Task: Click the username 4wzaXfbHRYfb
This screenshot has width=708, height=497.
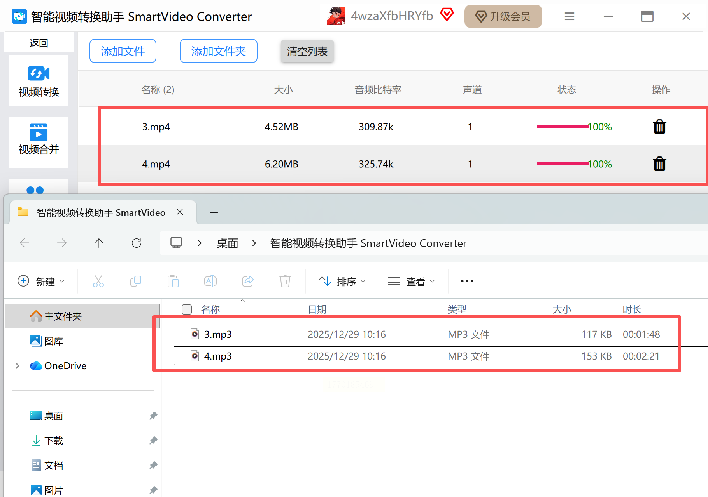Action: point(392,16)
